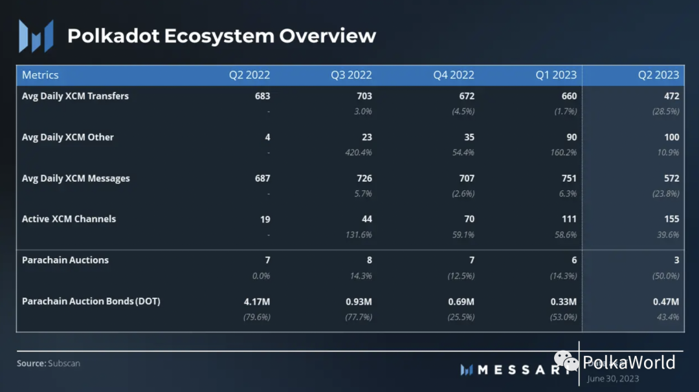Click the 131.6% change figure
This screenshot has height=392, width=699.
tap(359, 234)
